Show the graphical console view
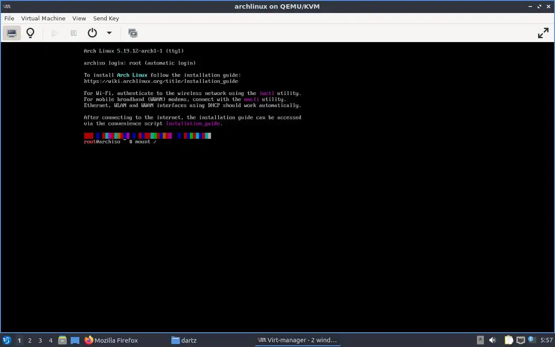The width and height of the screenshot is (555, 347). point(12,33)
